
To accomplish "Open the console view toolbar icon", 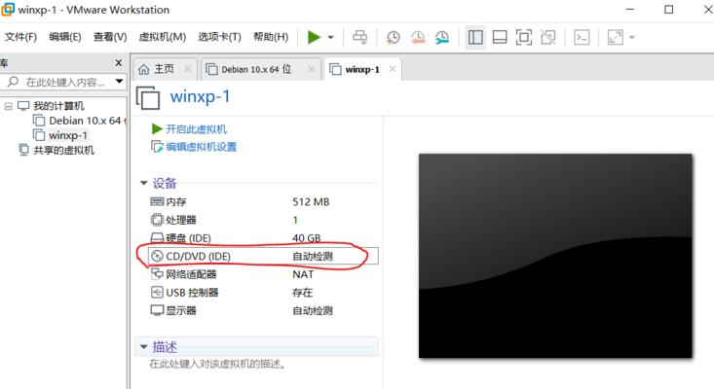I will pos(582,37).
